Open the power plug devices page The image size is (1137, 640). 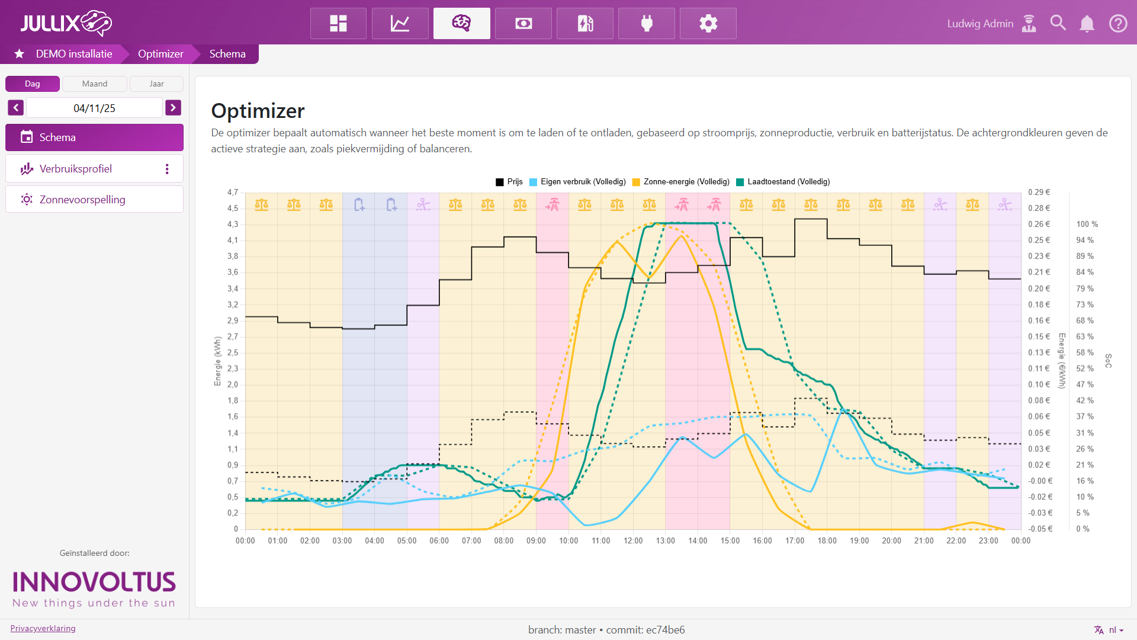[646, 24]
